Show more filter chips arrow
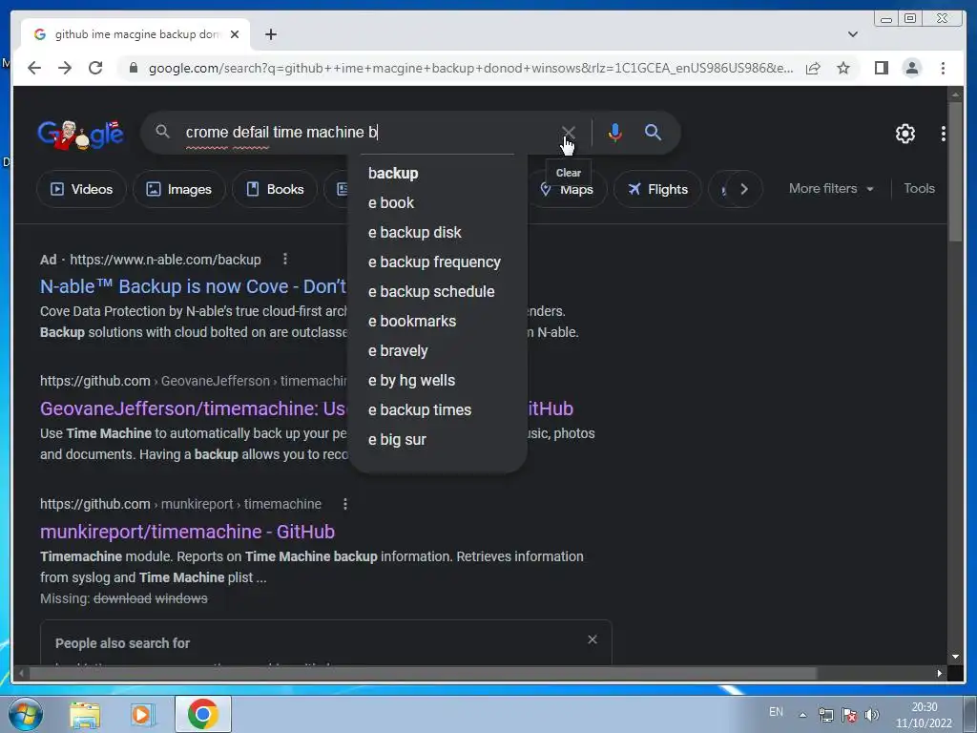Screen dimensions: 977x733 (x=744, y=189)
